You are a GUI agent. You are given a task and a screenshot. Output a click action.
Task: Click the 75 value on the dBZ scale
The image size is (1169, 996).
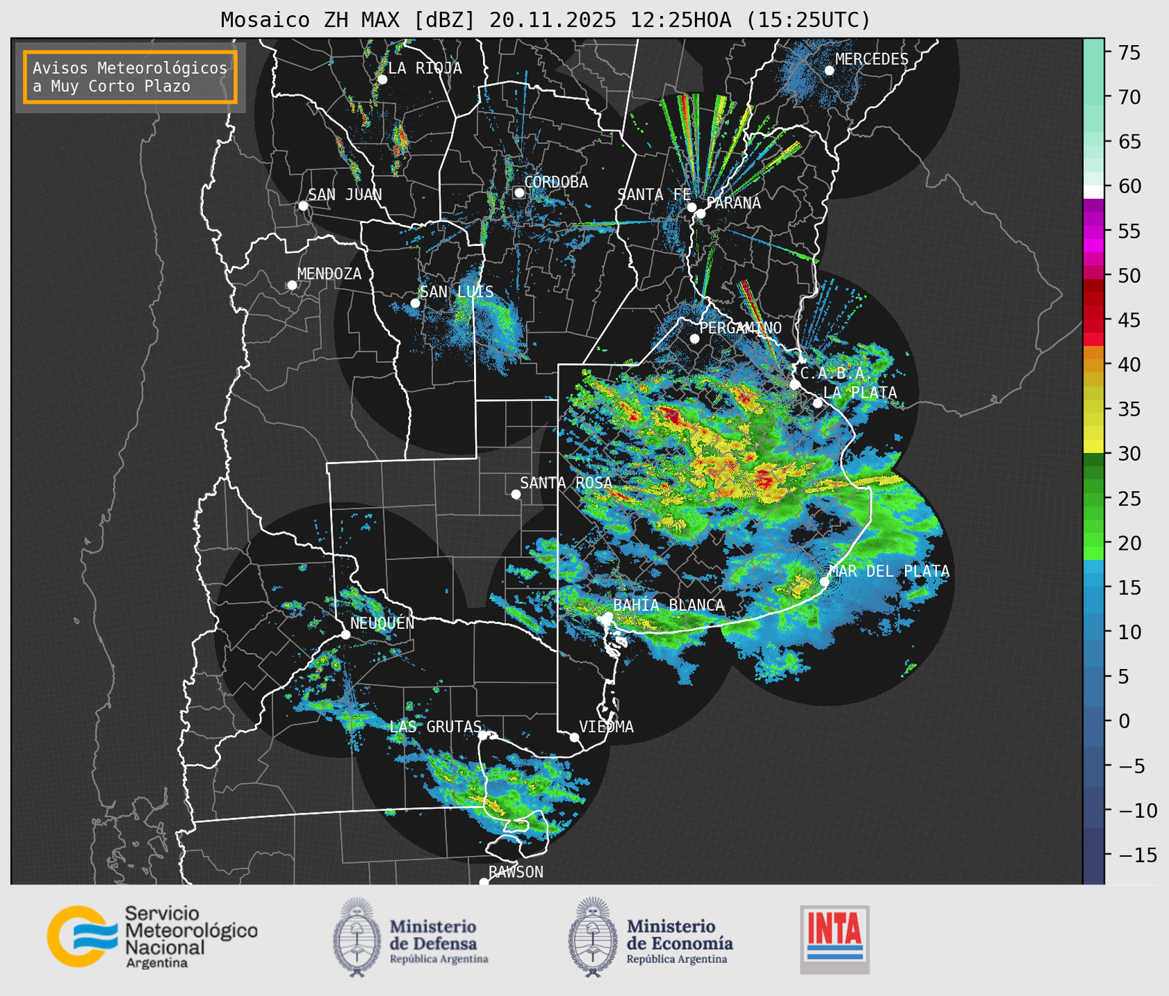[1128, 53]
